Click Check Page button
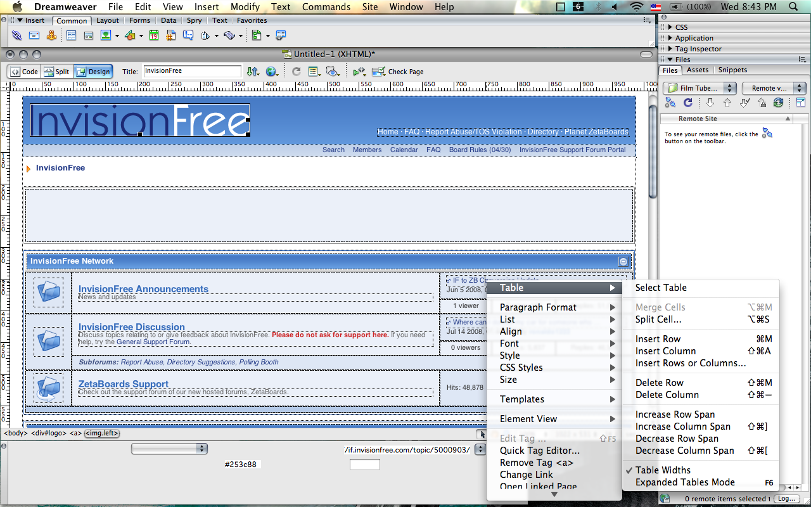The width and height of the screenshot is (811, 507). (x=398, y=72)
